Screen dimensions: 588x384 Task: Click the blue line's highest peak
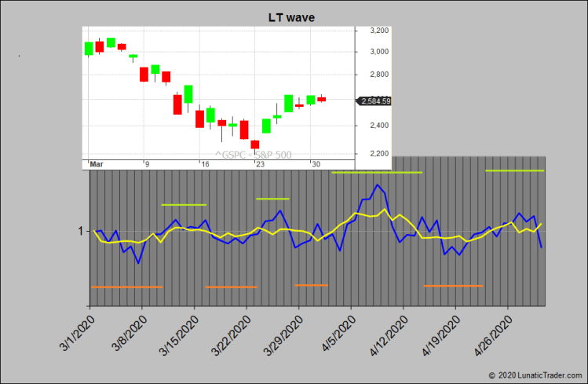pos(378,185)
